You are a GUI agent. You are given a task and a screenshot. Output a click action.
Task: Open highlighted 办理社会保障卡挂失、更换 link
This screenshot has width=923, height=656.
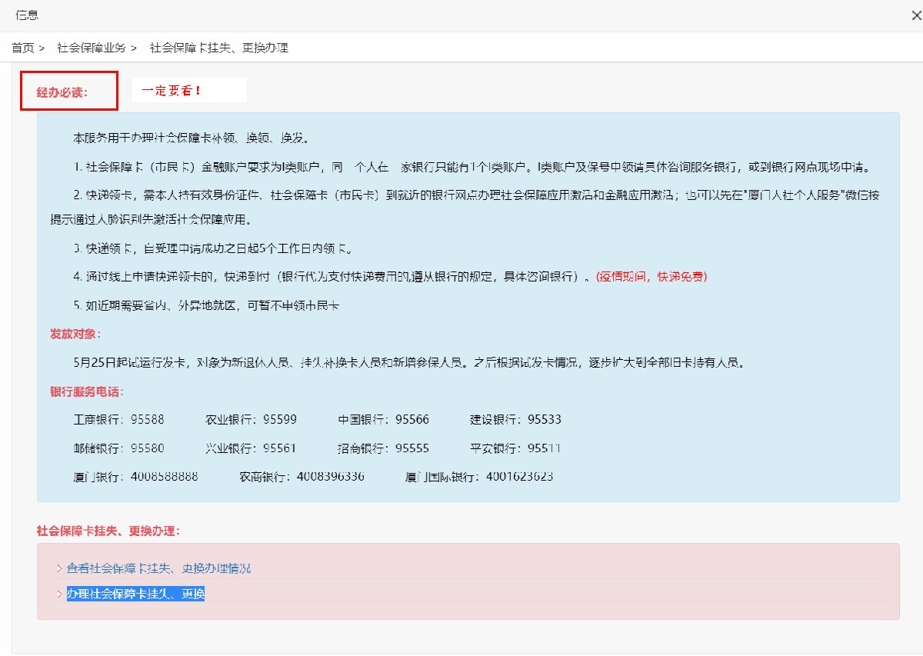coord(135,594)
